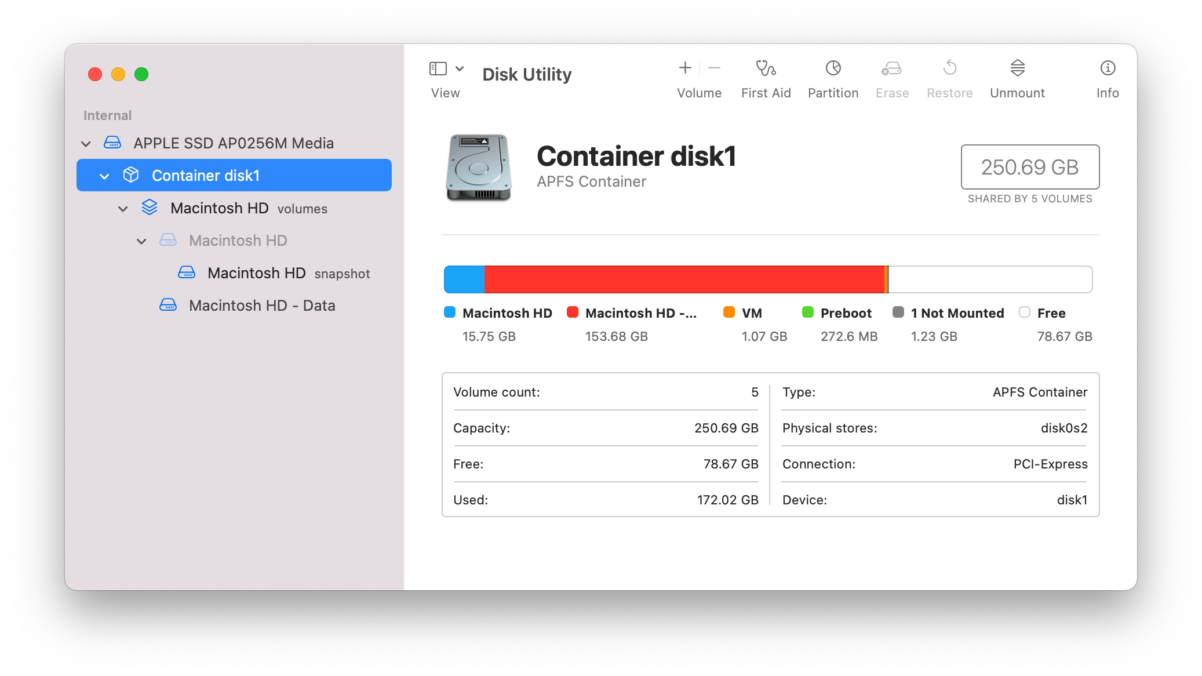
Task: Collapse the Macintosh HD volumes group
Action: 123,209
